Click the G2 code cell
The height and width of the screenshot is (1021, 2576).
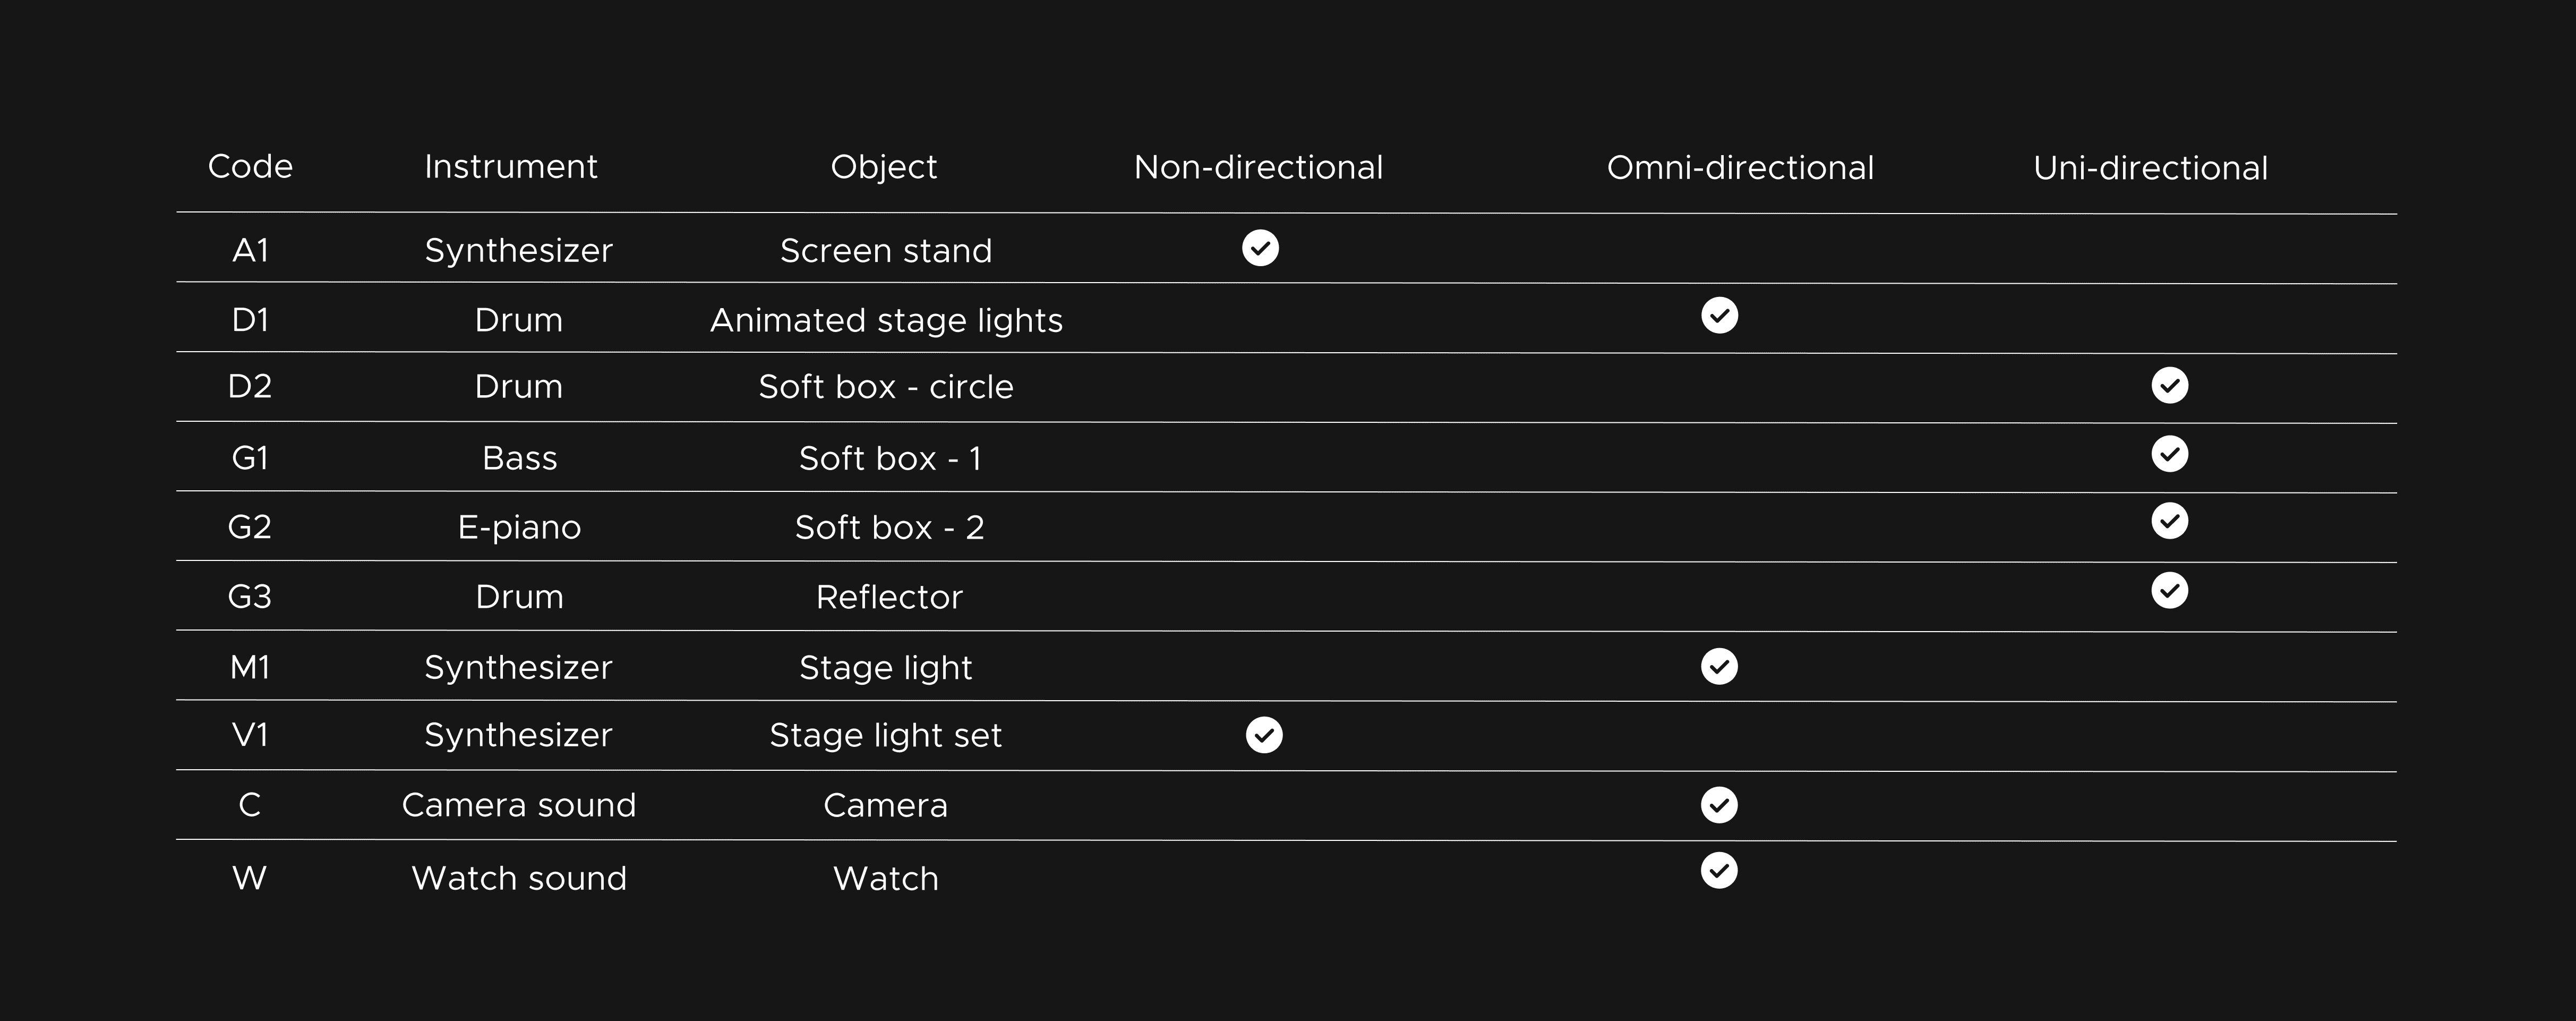pyautogui.click(x=250, y=527)
